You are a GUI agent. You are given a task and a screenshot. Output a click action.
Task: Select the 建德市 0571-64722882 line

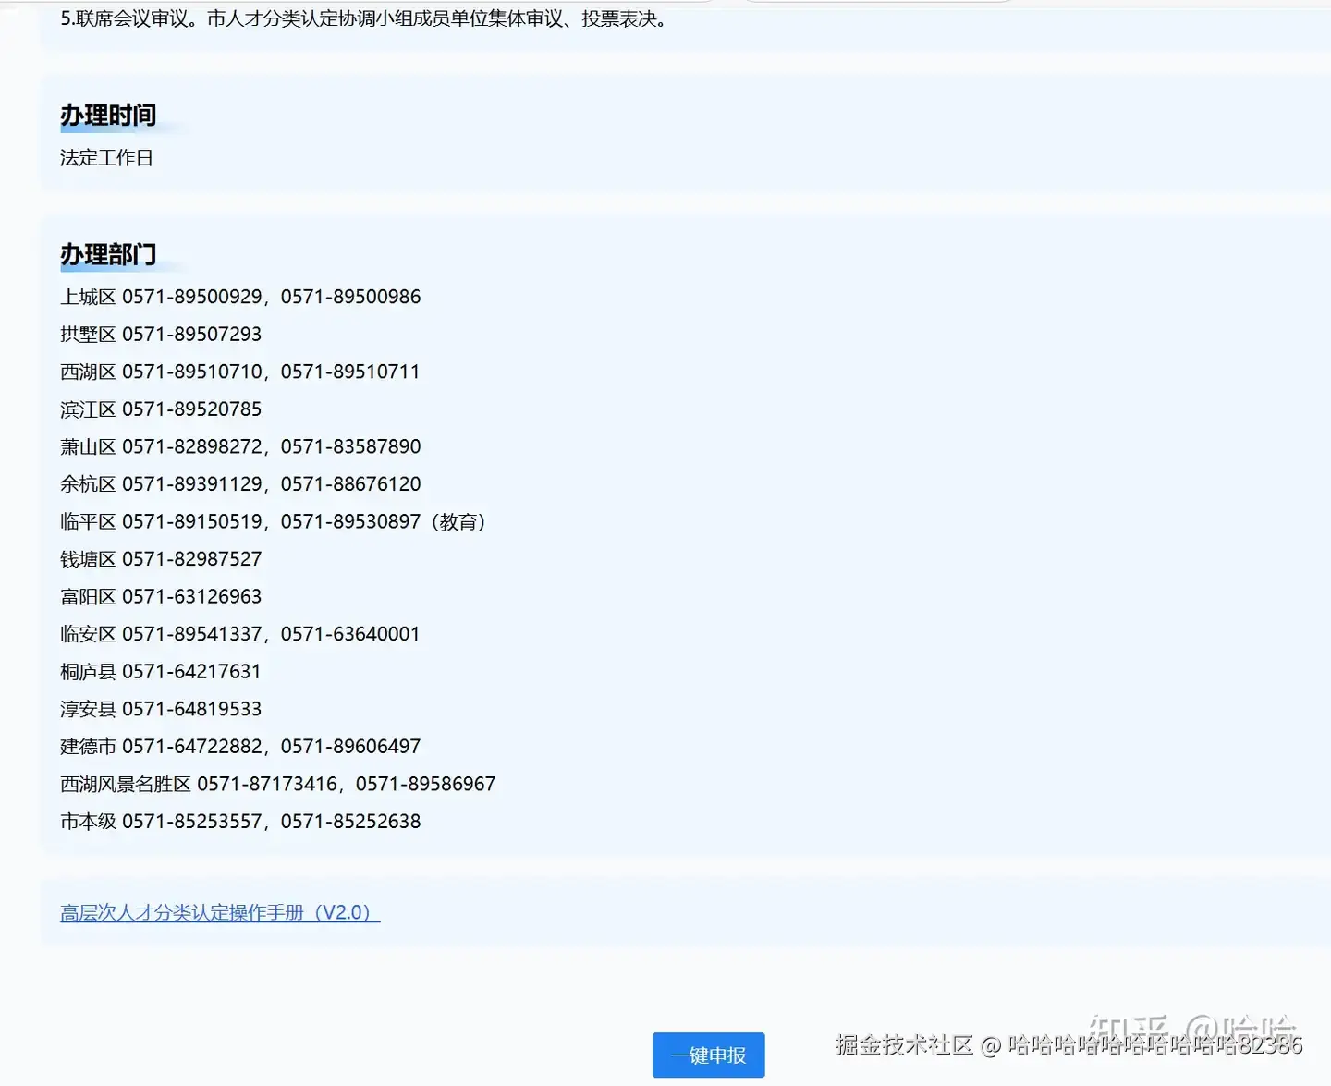pyautogui.click(x=240, y=746)
